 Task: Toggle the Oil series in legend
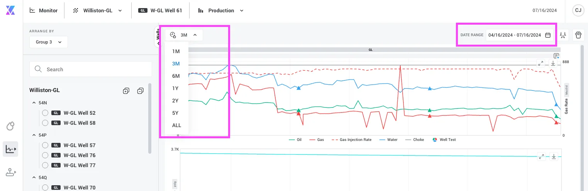click(295, 140)
